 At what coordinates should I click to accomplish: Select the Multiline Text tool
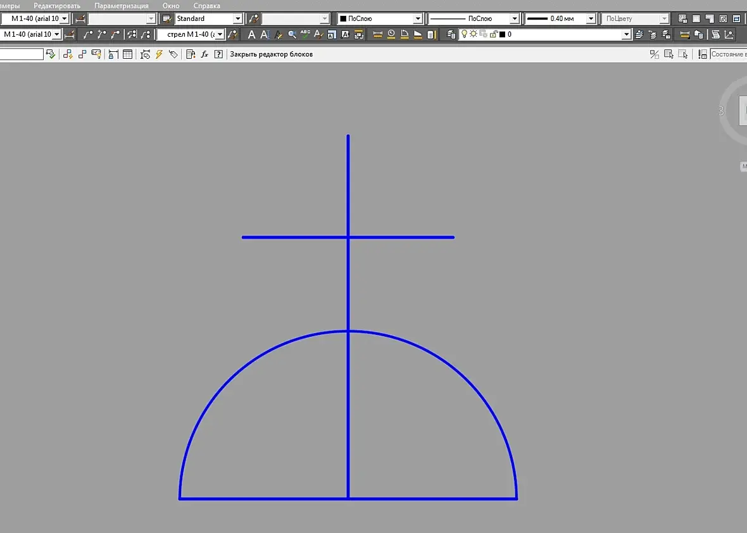click(251, 34)
